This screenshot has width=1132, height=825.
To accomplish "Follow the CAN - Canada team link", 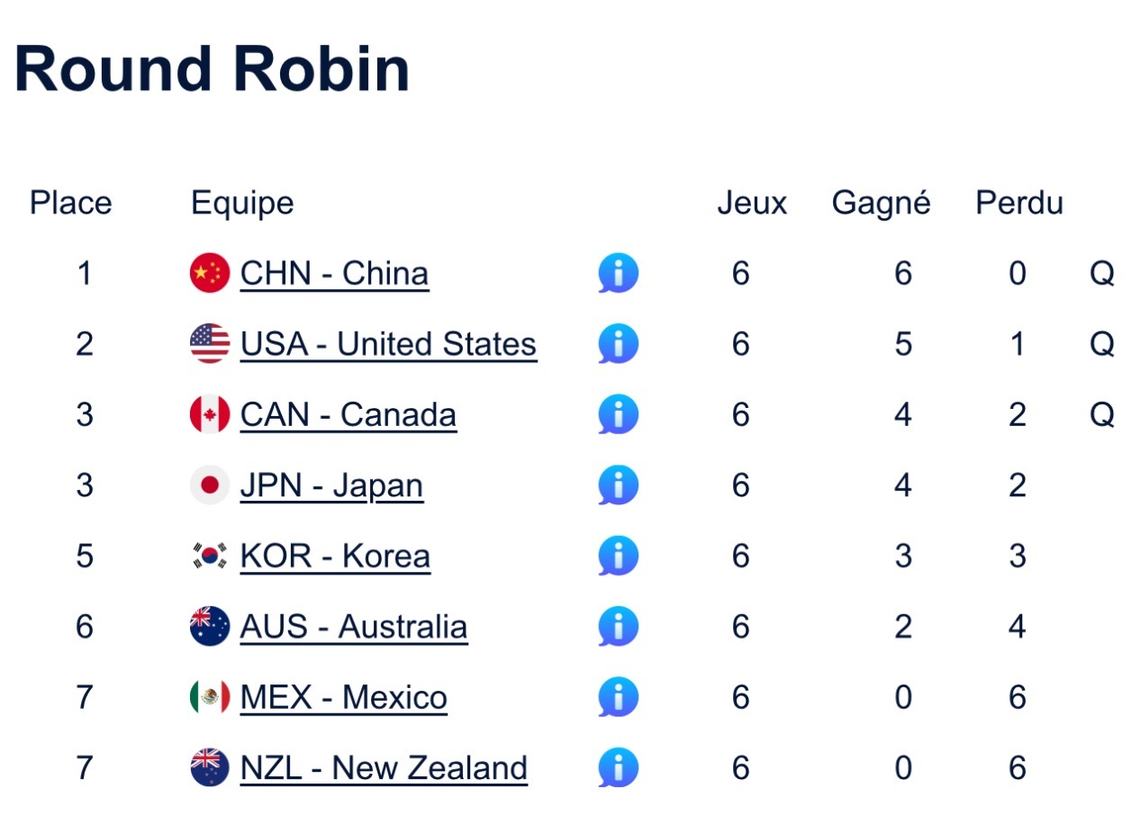I will 348,415.
